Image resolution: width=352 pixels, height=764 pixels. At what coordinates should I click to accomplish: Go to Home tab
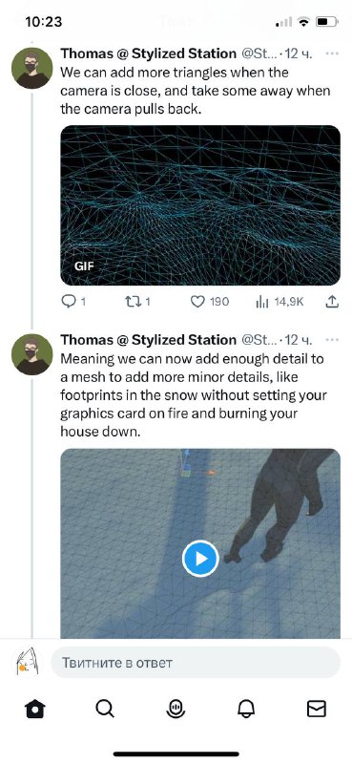coord(35,709)
